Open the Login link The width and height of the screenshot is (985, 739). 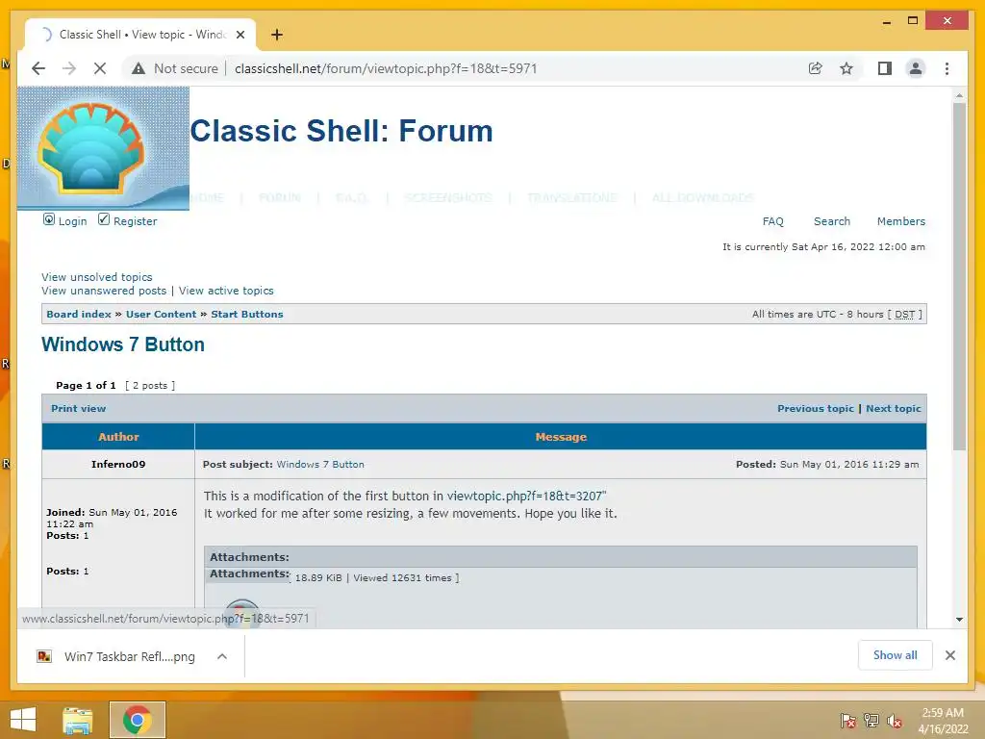click(x=72, y=221)
